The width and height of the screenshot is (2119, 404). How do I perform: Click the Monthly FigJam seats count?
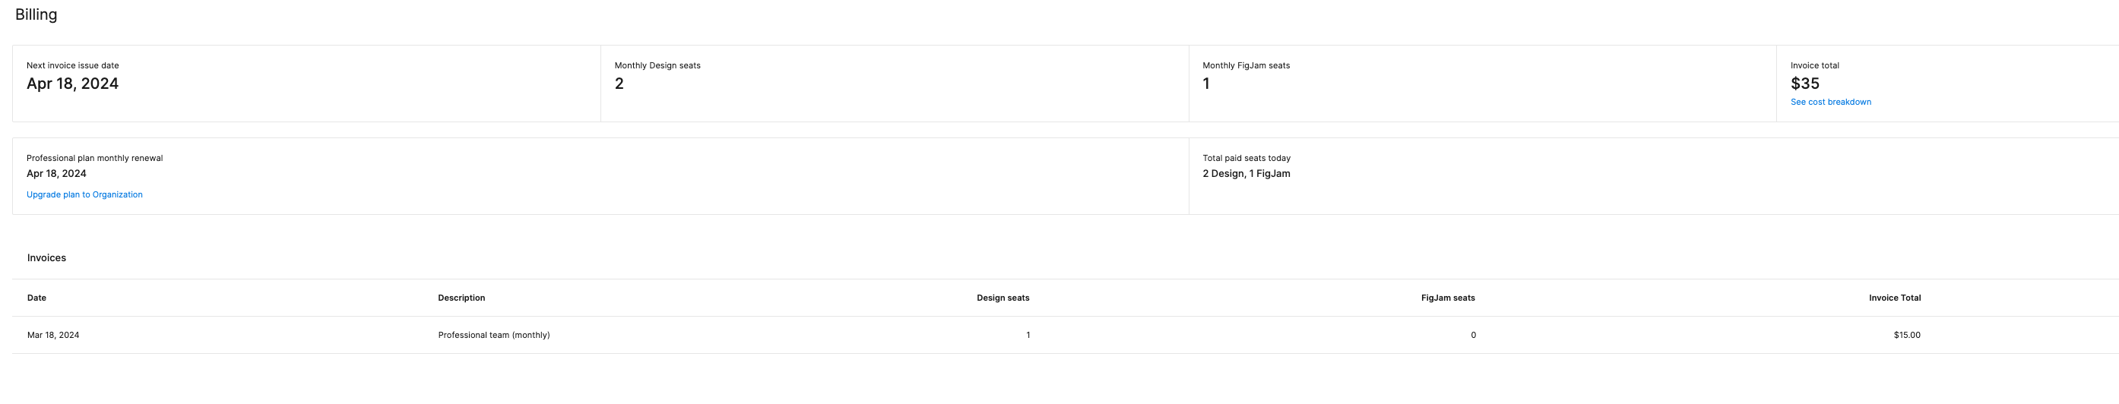(x=1205, y=84)
